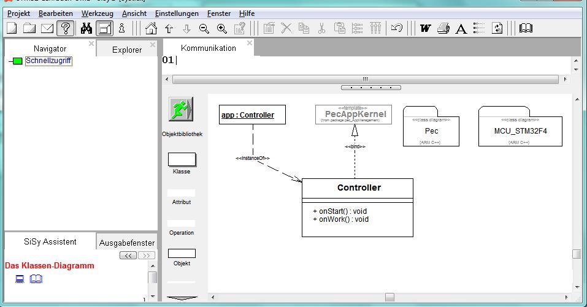
Task: Click the vertical align arrows icon
Action: [375, 28]
